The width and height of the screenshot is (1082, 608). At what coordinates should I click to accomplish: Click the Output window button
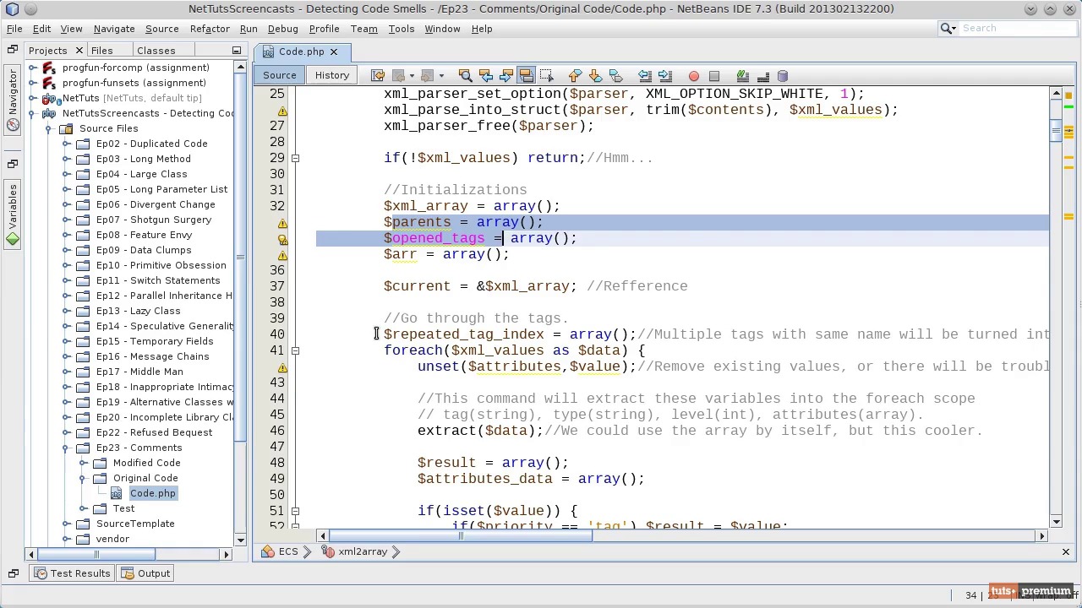(145, 573)
